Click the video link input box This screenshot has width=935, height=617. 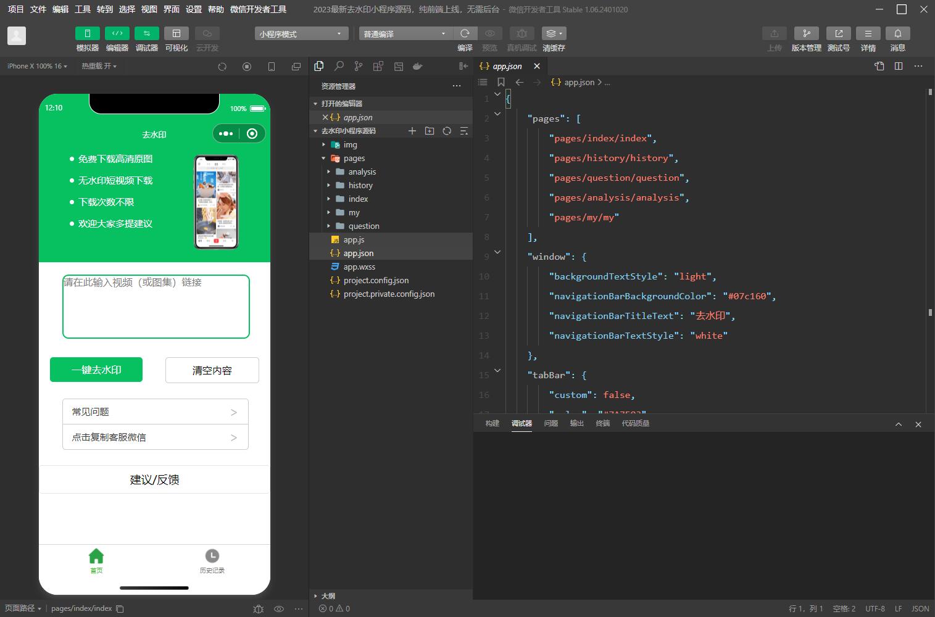point(156,307)
